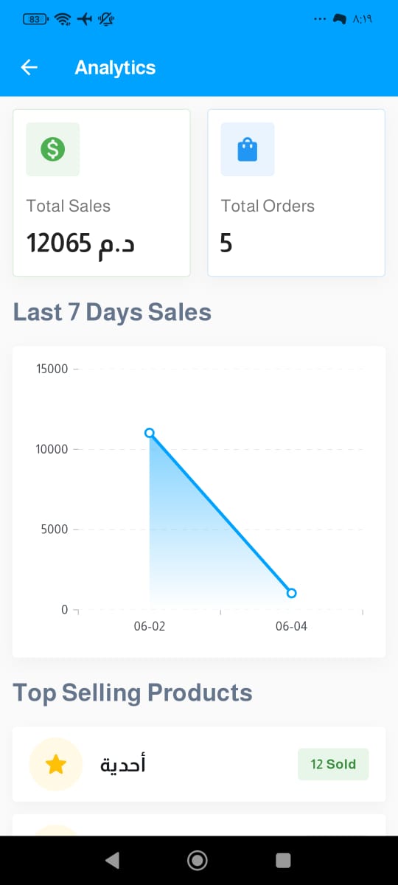Image resolution: width=398 pixels, height=885 pixels.
Task: Tap the airplane mode status icon
Action: 85,19
